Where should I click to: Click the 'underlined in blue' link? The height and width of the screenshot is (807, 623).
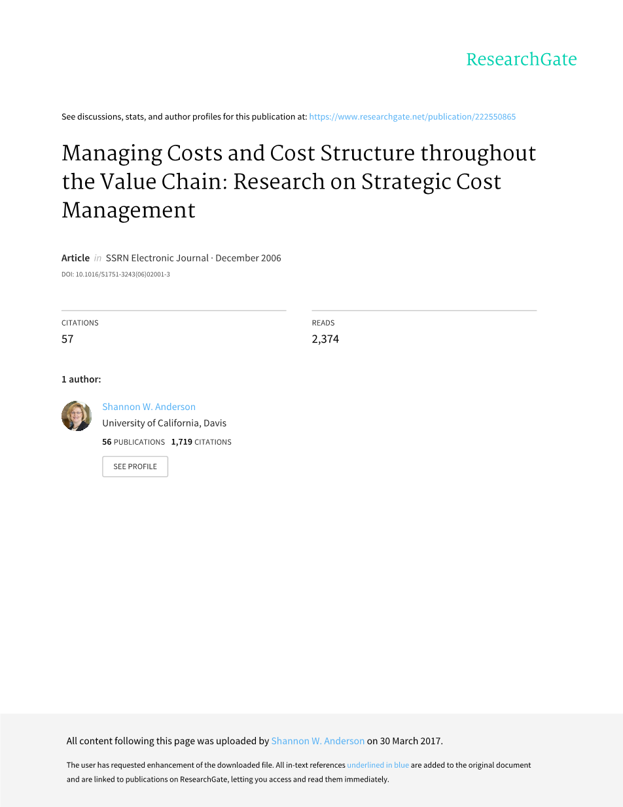point(378,765)
